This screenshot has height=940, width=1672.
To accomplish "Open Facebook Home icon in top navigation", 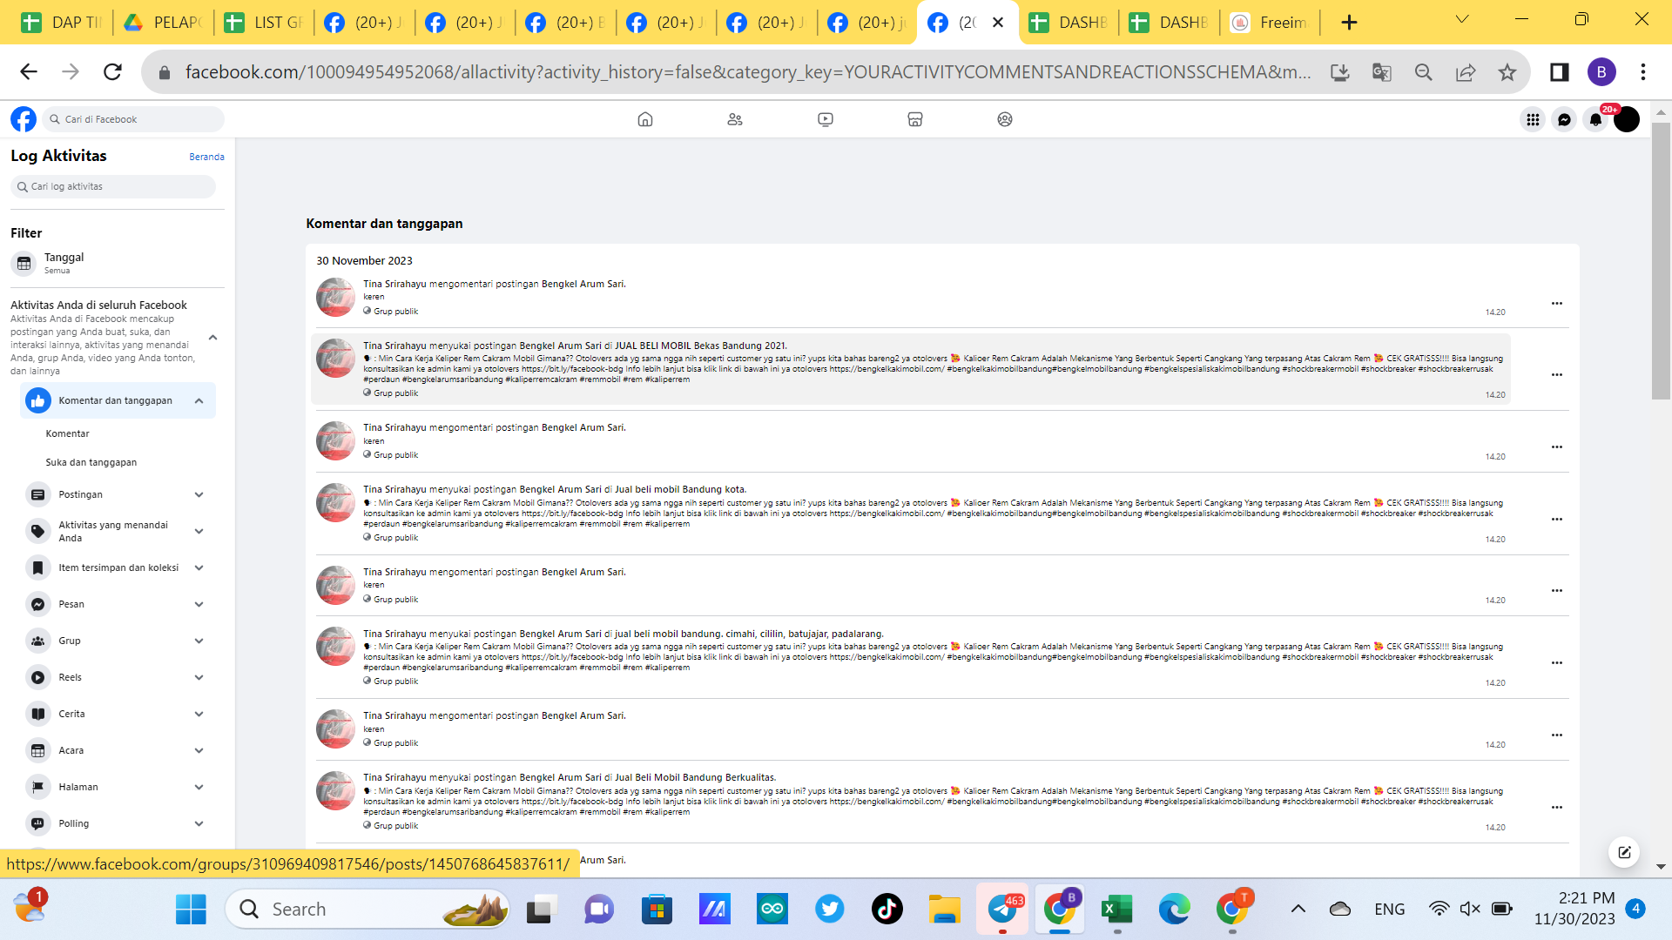I will point(644,119).
